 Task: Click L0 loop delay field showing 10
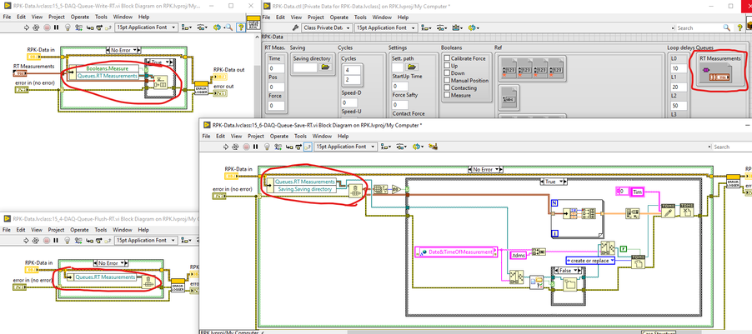point(678,68)
